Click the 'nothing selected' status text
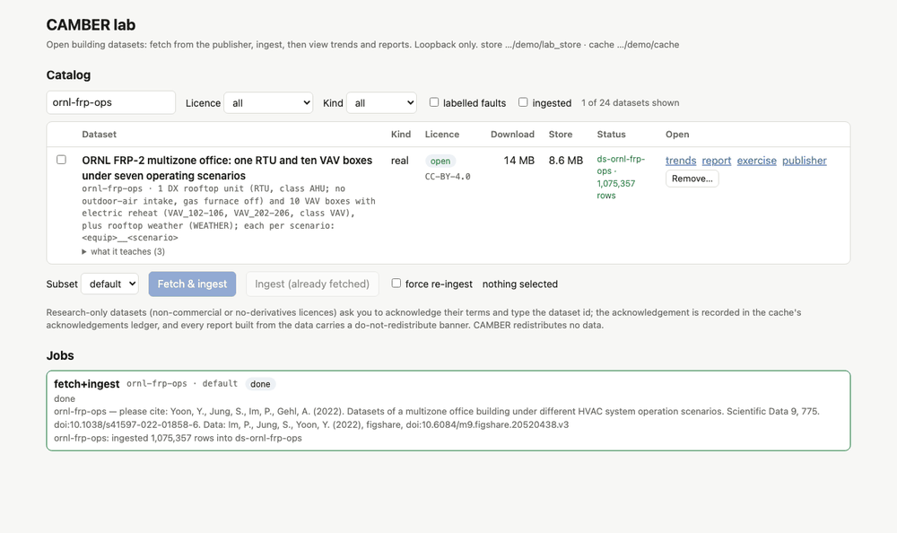 pos(520,284)
